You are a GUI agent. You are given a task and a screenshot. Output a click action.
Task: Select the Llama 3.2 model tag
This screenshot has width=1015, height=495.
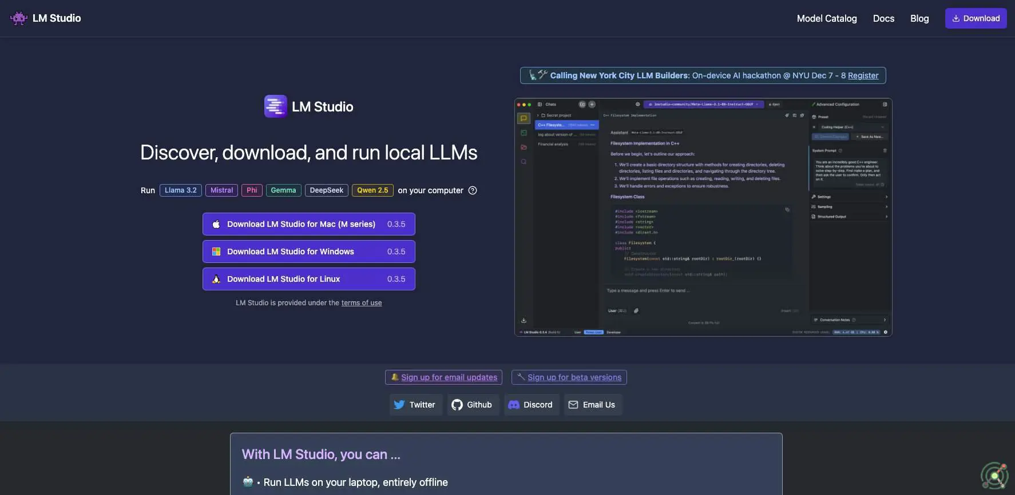click(x=181, y=190)
